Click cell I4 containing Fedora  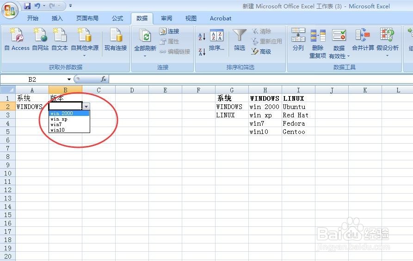[298, 123]
